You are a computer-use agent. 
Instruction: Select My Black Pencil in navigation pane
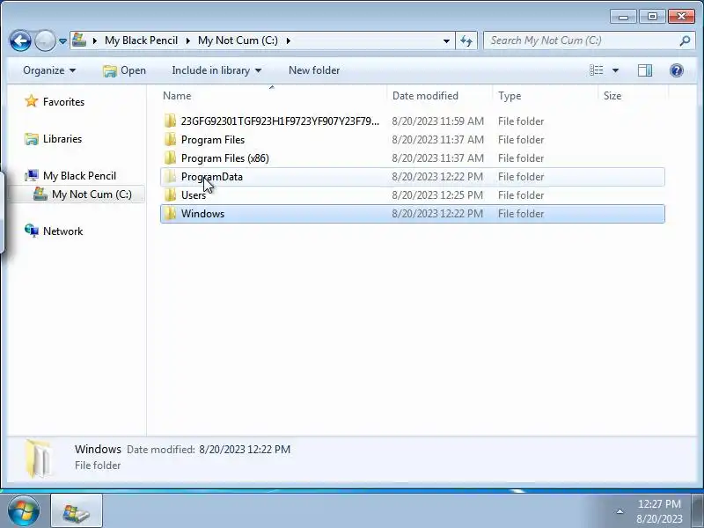coord(79,175)
